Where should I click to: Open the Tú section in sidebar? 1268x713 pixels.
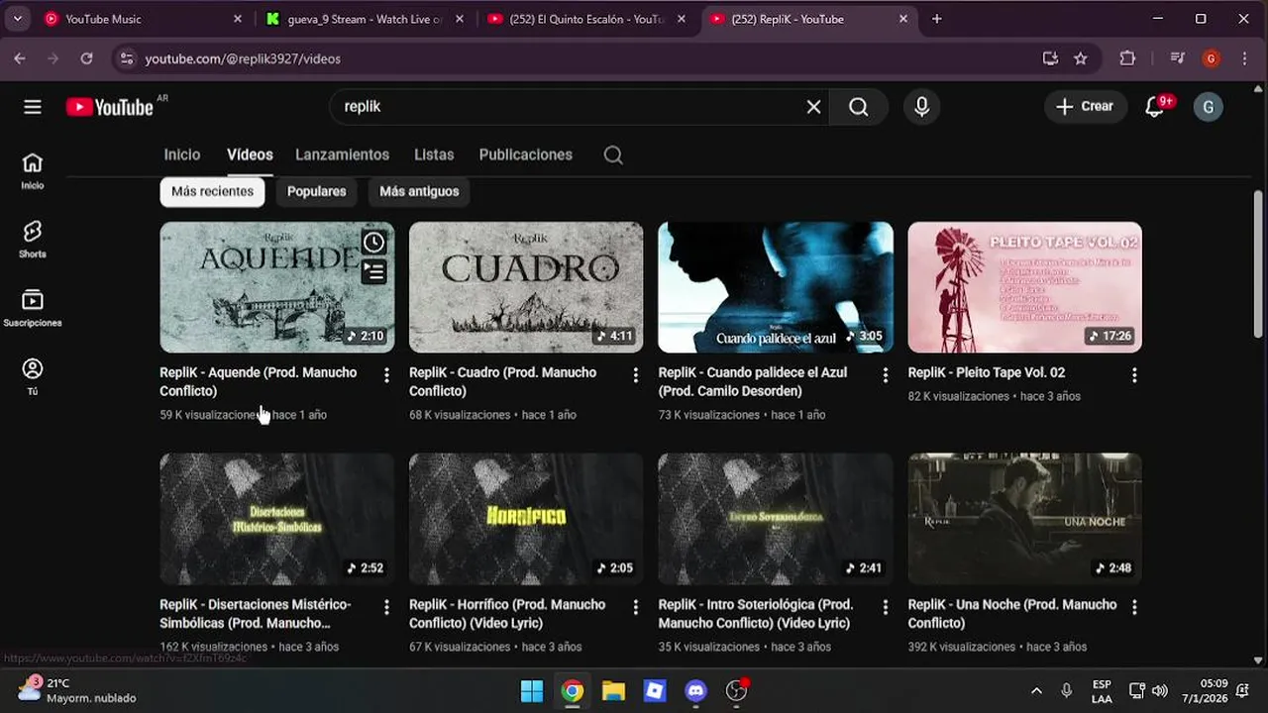click(x=33, y=376)
